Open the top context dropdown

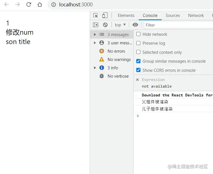(120, 25)
